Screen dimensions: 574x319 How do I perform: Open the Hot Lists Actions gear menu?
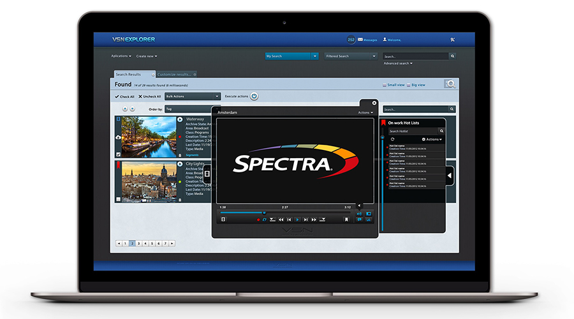[x=432, y=140]
